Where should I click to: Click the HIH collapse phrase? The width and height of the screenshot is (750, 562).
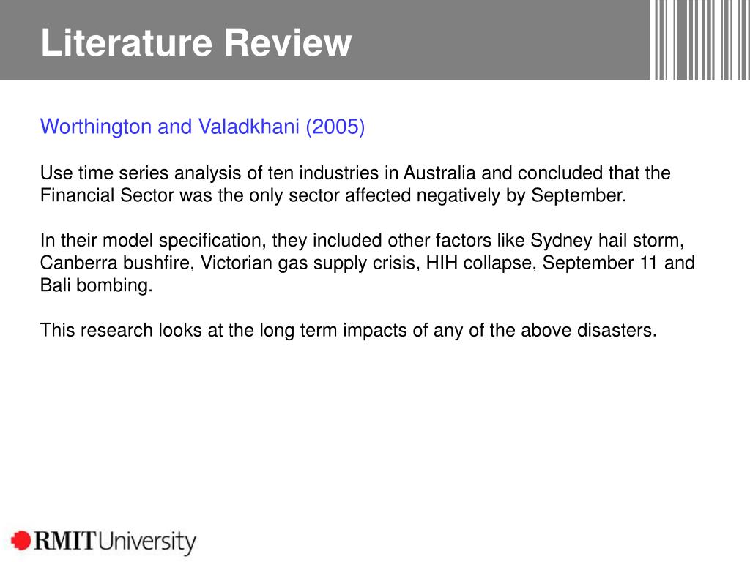[481, 263]
